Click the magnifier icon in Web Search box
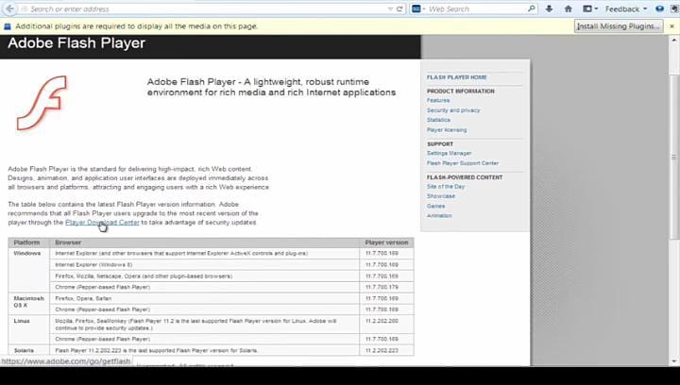 pyautogui.click(x=531, y=8)
